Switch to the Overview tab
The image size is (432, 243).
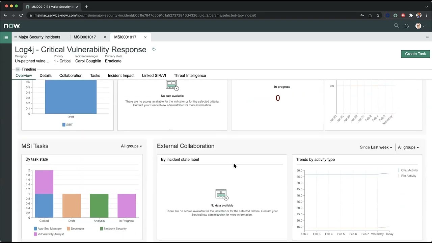pyautogui.click(x=24, y=76)
